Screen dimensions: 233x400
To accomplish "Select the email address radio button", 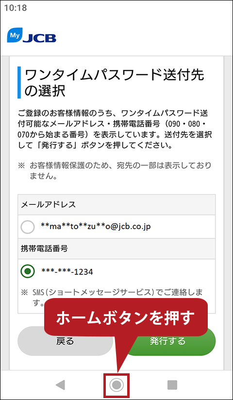I will [x=28, y=227].
